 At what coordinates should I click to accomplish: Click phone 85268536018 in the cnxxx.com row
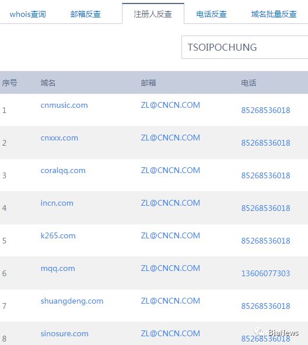265,143
